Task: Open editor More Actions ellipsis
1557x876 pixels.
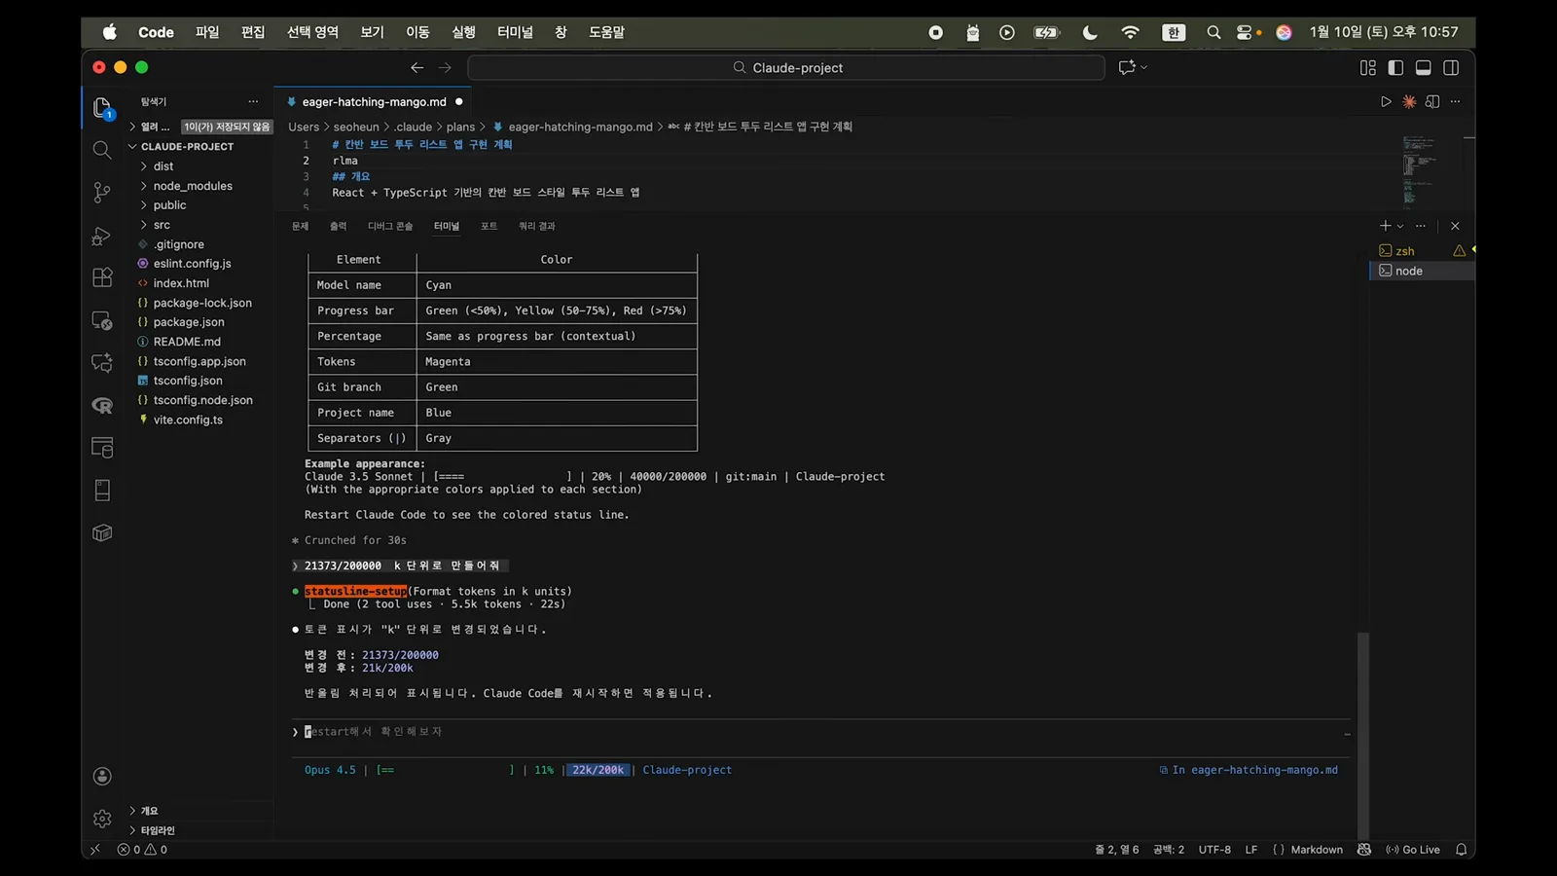Action: pyautogui.click(x=1455, y=101)
